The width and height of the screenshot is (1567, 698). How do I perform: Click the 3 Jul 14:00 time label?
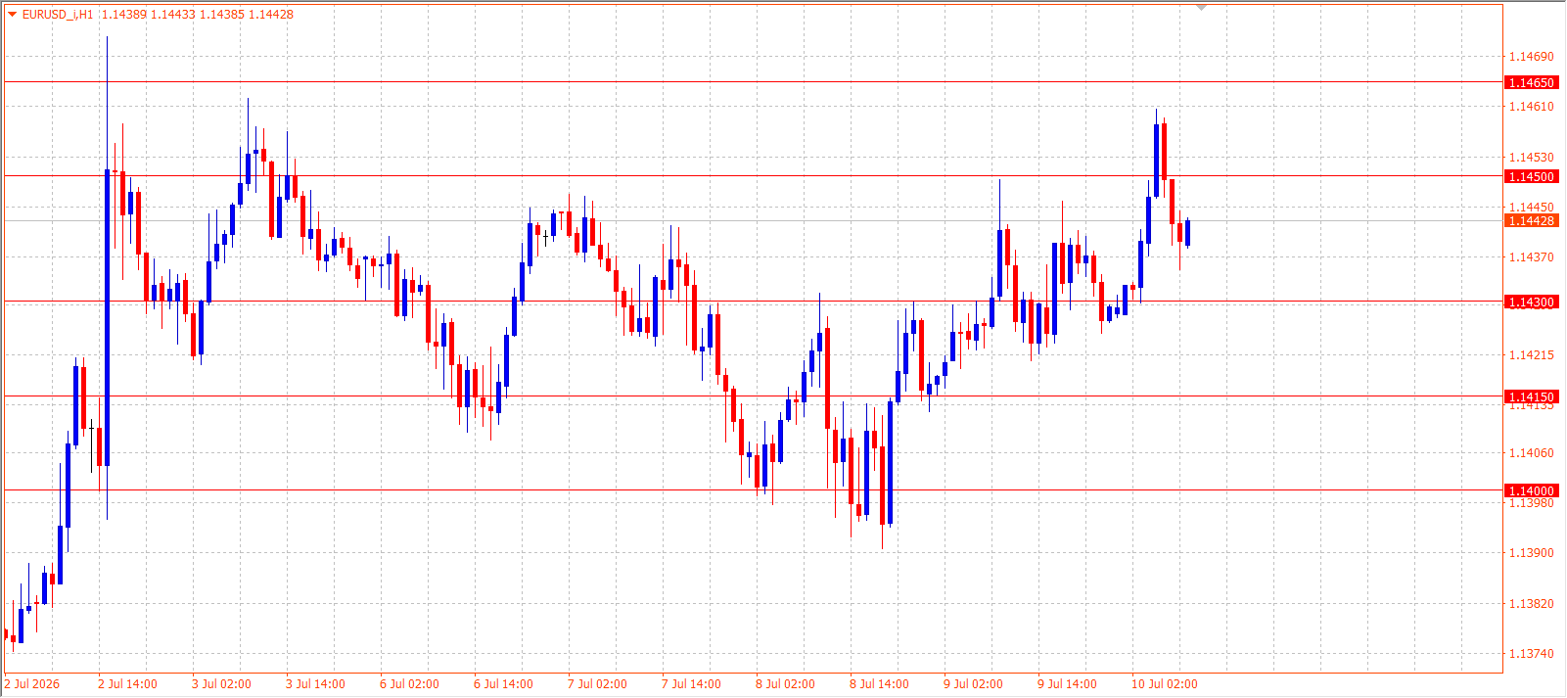315,684
